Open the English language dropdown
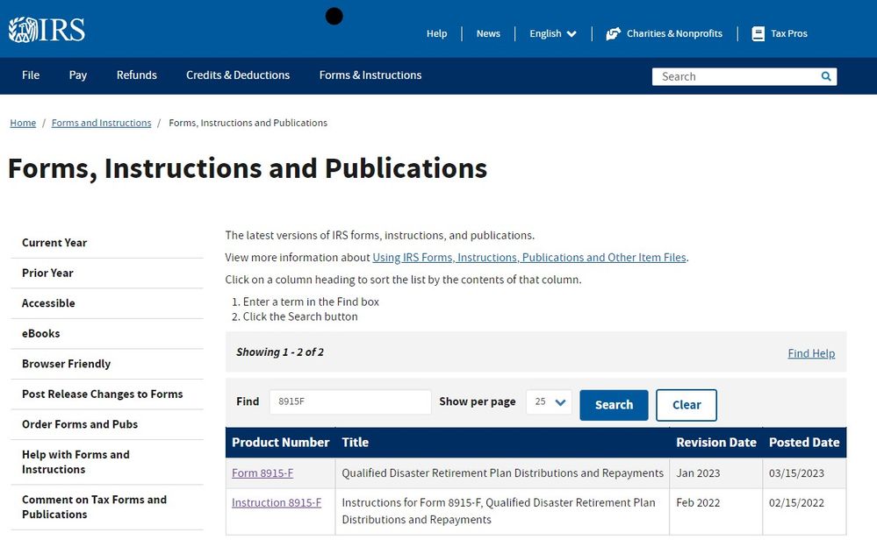877x547 pixels. pos(552,33)
